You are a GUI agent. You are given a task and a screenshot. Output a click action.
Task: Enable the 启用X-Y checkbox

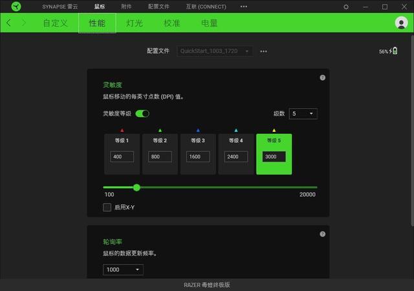pyautogui.click(x=107, y=208)
